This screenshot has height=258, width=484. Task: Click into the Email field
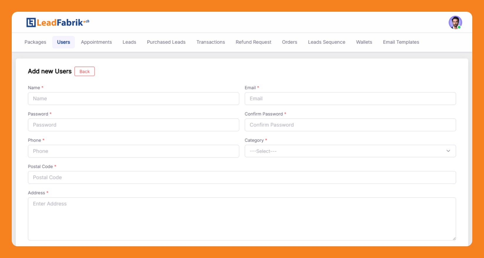pyautogui.click(x=350, y=99)
